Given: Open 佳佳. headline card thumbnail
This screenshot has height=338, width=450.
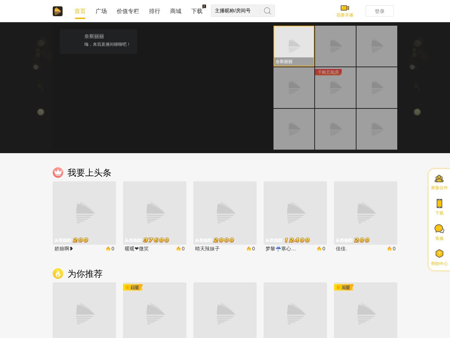Looking at the screenshot, I should pyautogui.click(x=366, y=213).
